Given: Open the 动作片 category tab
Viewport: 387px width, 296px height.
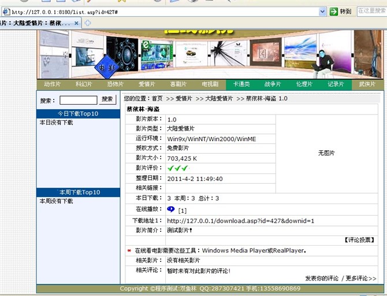Looking at the screenshot, I should 53,84.
